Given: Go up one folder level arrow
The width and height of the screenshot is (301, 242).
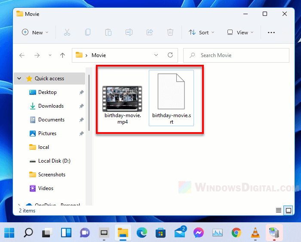Looking at the screenshot, I should click(x=63, y=55).
